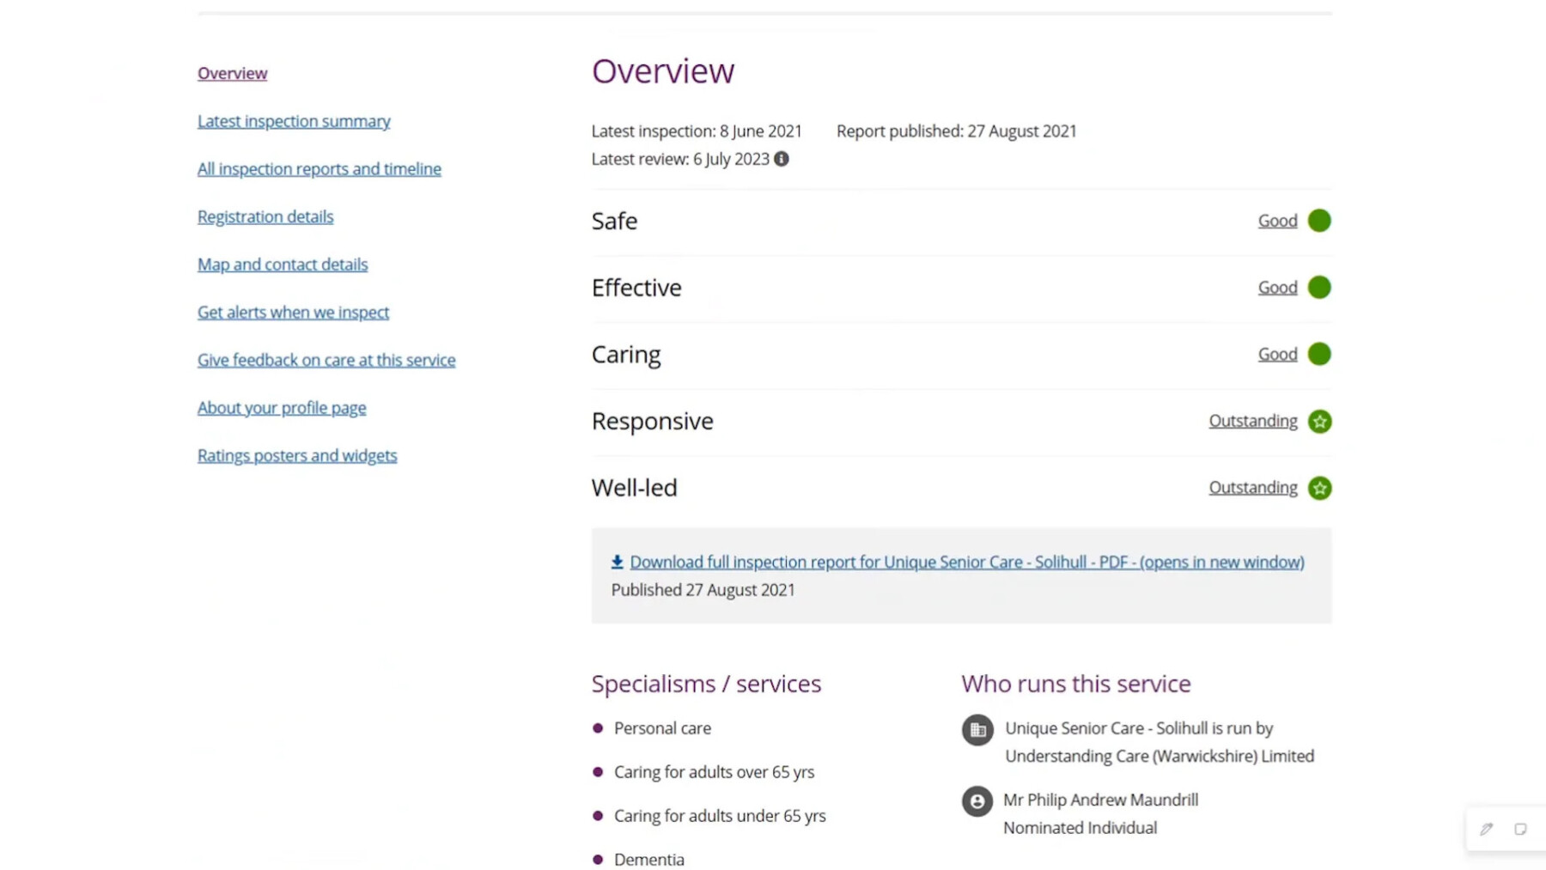This screenshot has width=1546, height=870.
Task: Click the star icon for Well-led rating
Action: click(1319, 488)
